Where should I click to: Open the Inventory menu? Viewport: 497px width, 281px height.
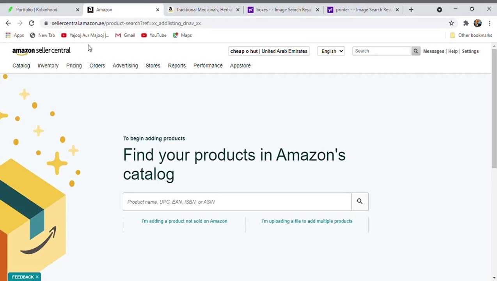coord(48,66)
